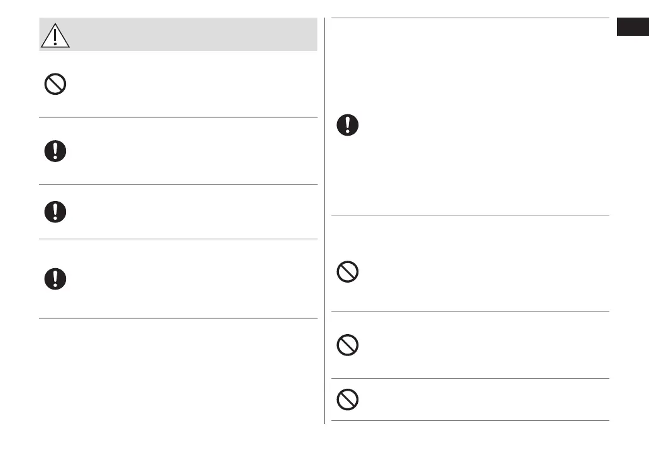Click the topmost exclamation icon in left column

tap(55, 151)
